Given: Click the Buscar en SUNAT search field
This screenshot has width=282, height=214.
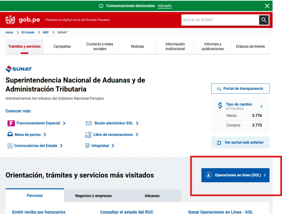Looking at the screenshot, I should pos(220,20).
